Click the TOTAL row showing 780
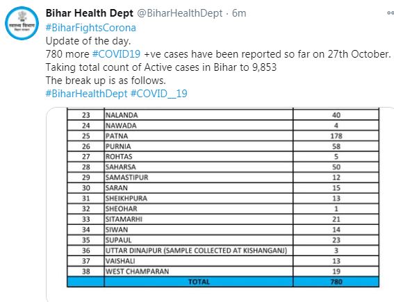Viewport: 394px width, 302px height. pos(223,282)
